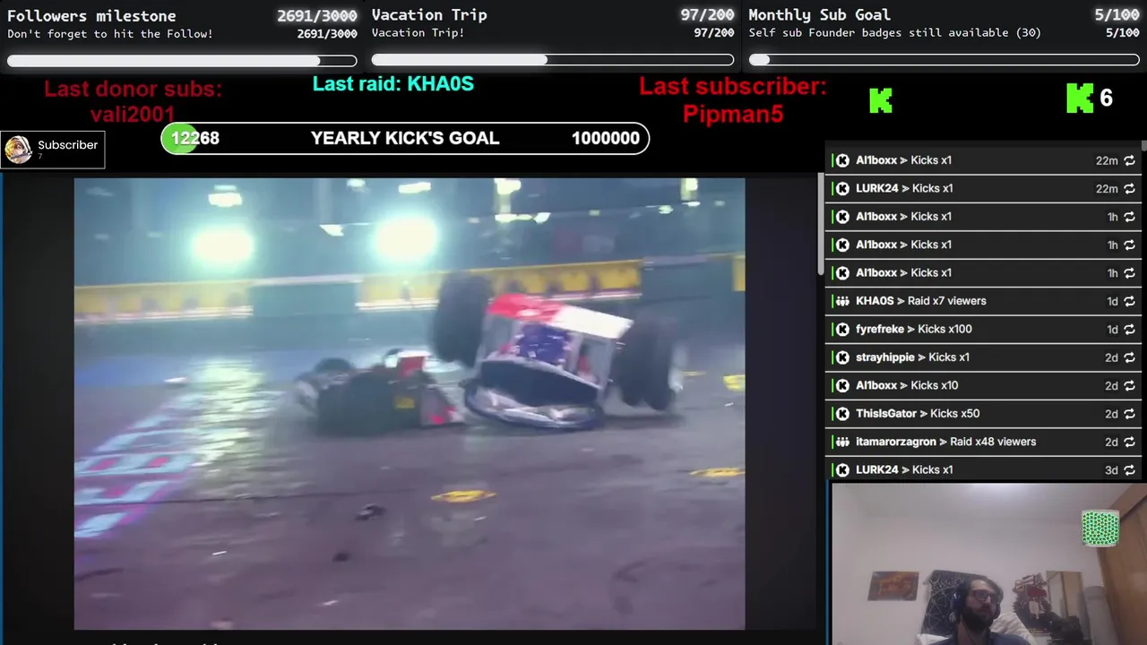Replay the Al1boxx Kicks x10 alert

pyautogui.click(x=1129, y=385)
